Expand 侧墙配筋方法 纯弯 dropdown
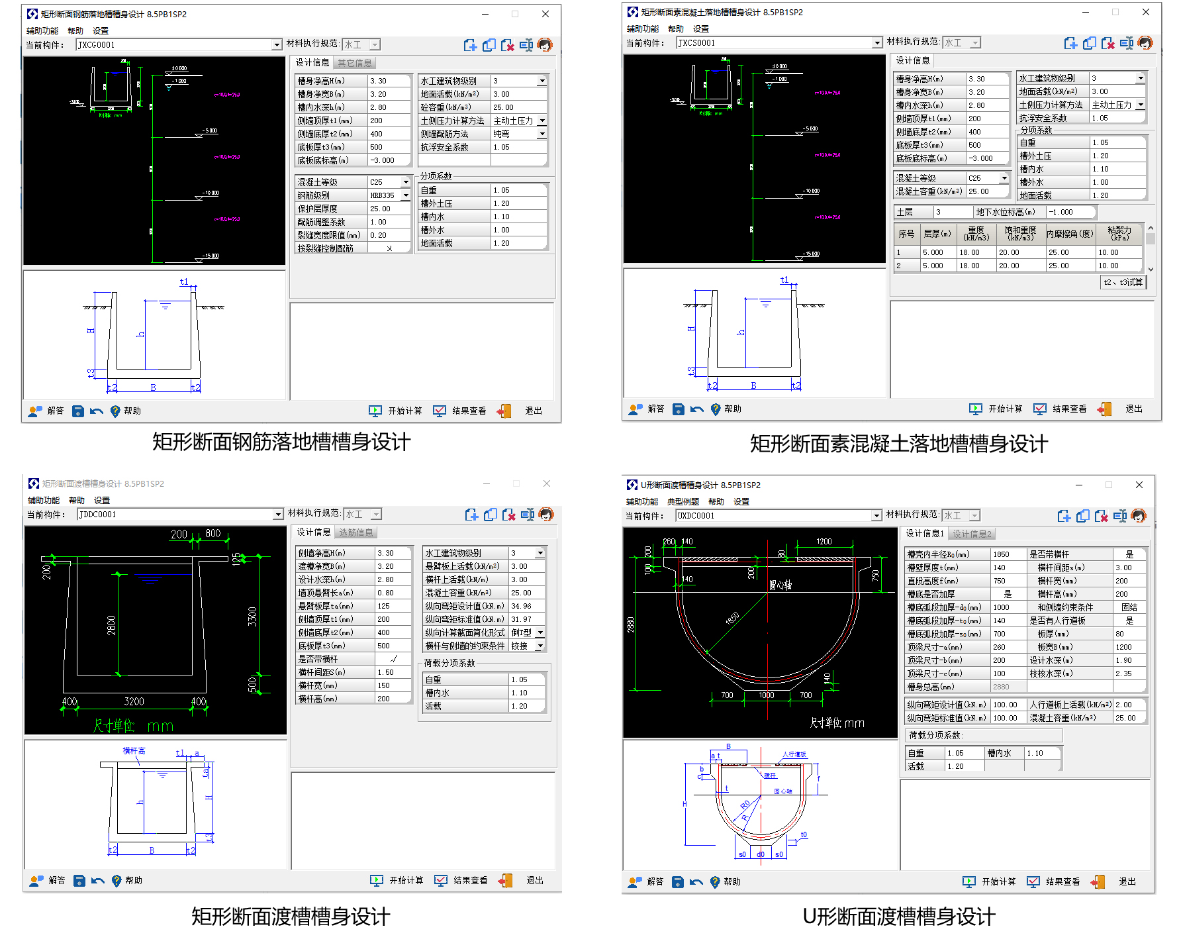 pos(542,134)
